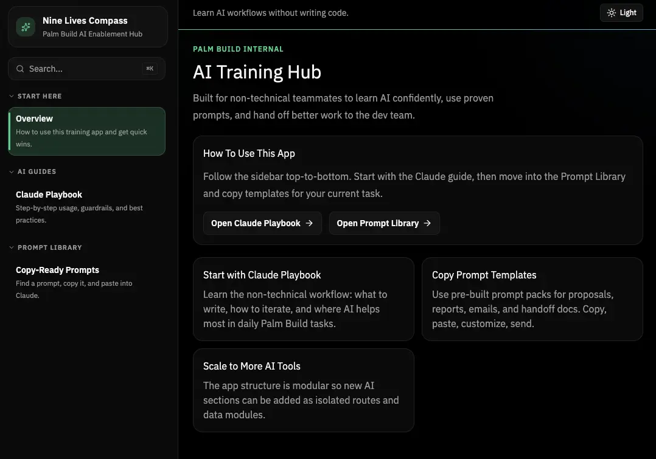This screenshot has width=656, height=459.
Task: Open the Start with Claude Playbook card
Action: tap(303, 299)
